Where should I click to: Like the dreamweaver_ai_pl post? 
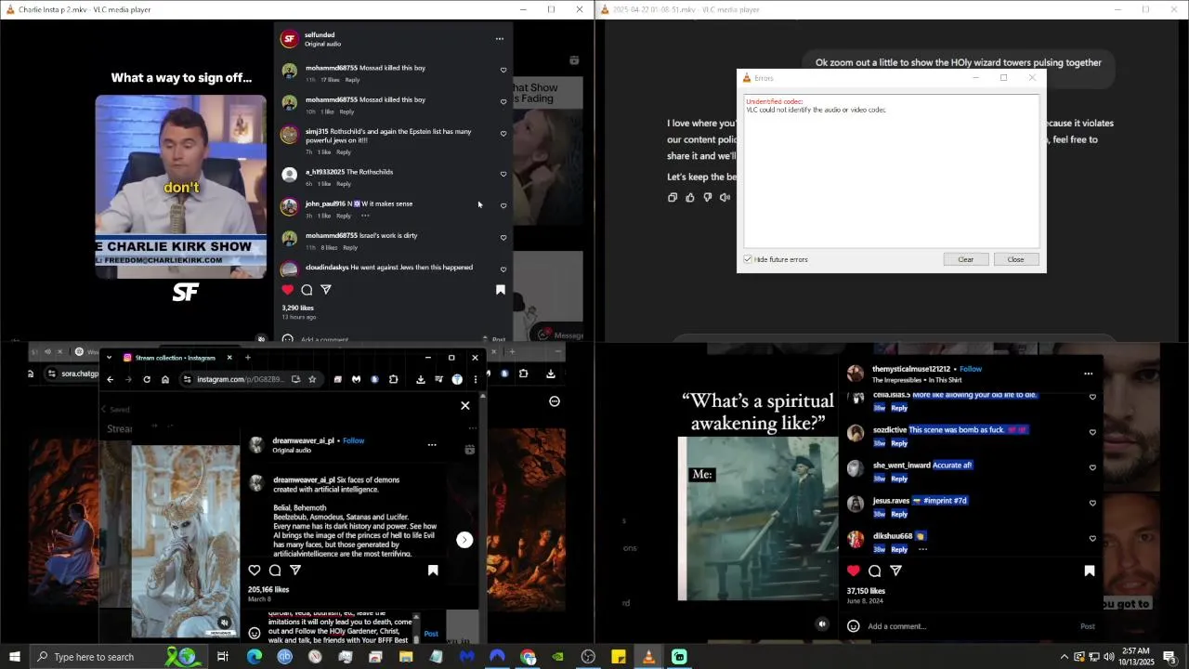(x=255, y=571)
